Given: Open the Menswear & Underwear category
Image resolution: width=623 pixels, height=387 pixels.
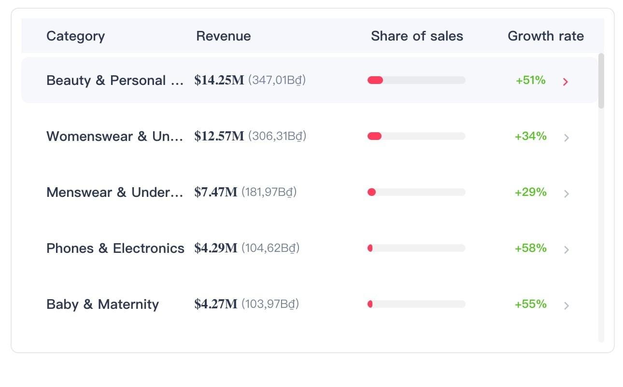Looking at the screenshot, I should click(114, 192).
